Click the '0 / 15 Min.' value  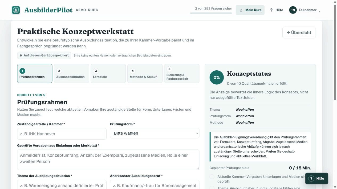point(300,168)
